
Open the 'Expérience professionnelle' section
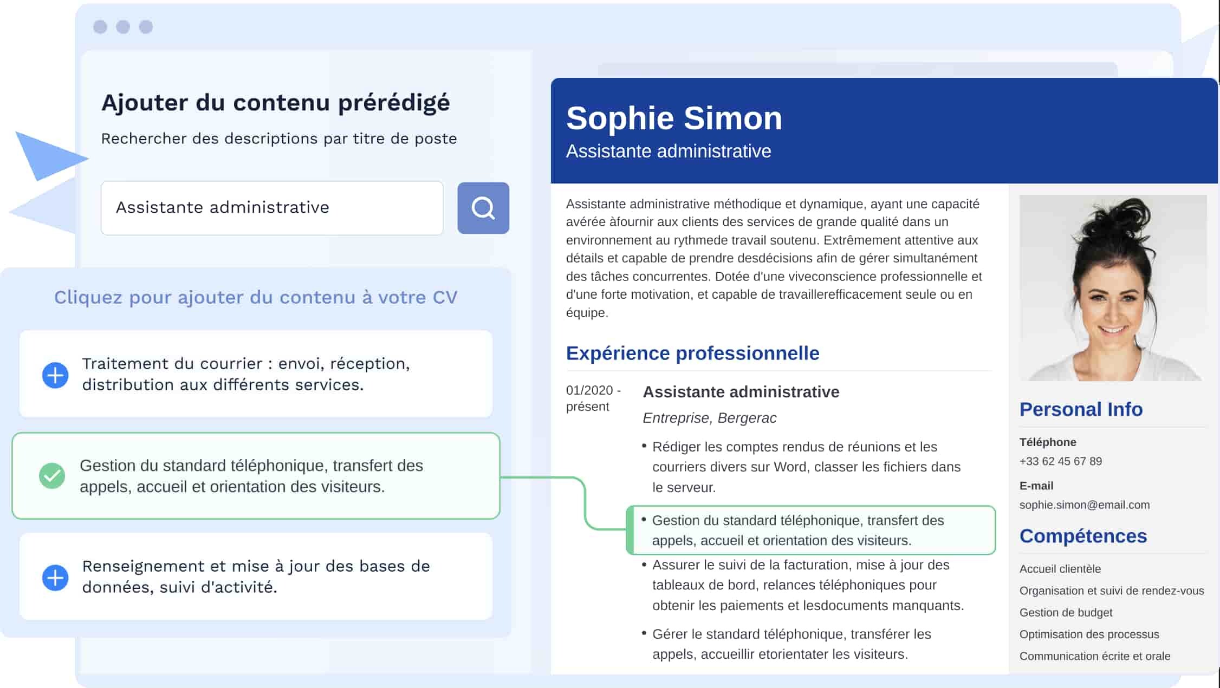coord(692,353)
